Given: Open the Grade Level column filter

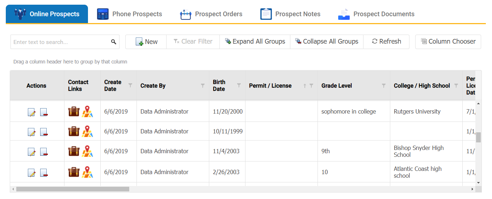Looking at the screenshot, I should click(x=384, y=85).
